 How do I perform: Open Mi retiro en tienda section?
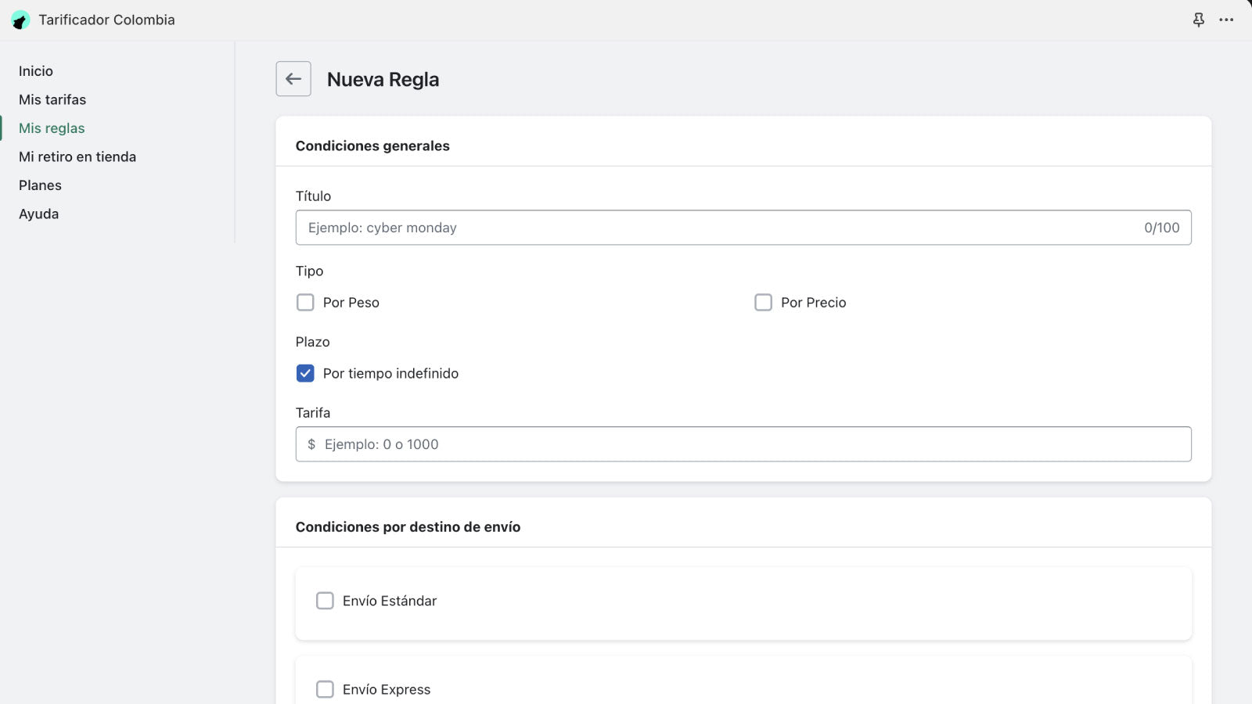pos(77,156)
